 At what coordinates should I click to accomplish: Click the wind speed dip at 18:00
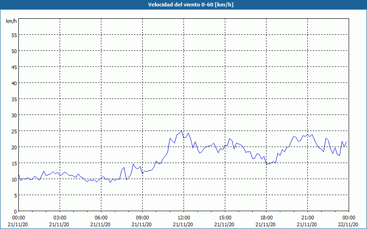click(x=267, y=164)
